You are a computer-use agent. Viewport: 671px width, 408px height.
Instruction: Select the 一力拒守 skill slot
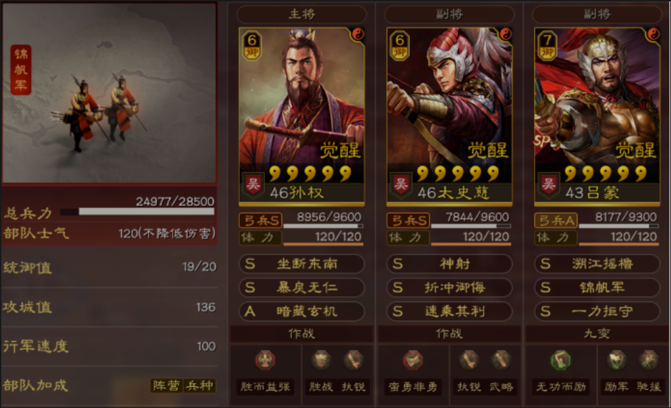click(x=597, y=311)
